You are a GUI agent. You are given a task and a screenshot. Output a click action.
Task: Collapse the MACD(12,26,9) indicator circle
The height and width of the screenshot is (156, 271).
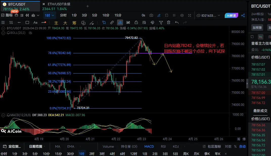pyautogui.click(x=3, y=115)
